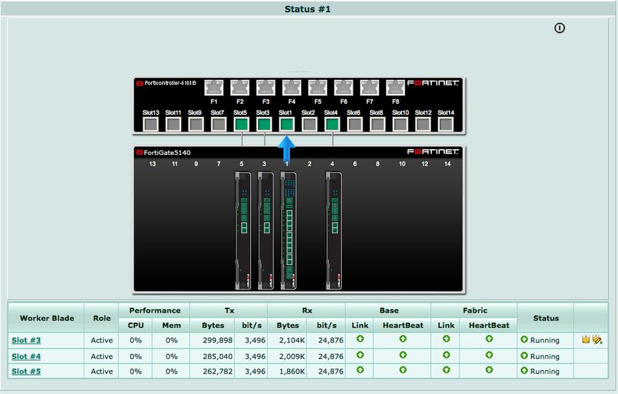Image resolution: width=618 pixels, height=394 pixels.
Task: Select the F4 port on FortiController
Action: 292,87
